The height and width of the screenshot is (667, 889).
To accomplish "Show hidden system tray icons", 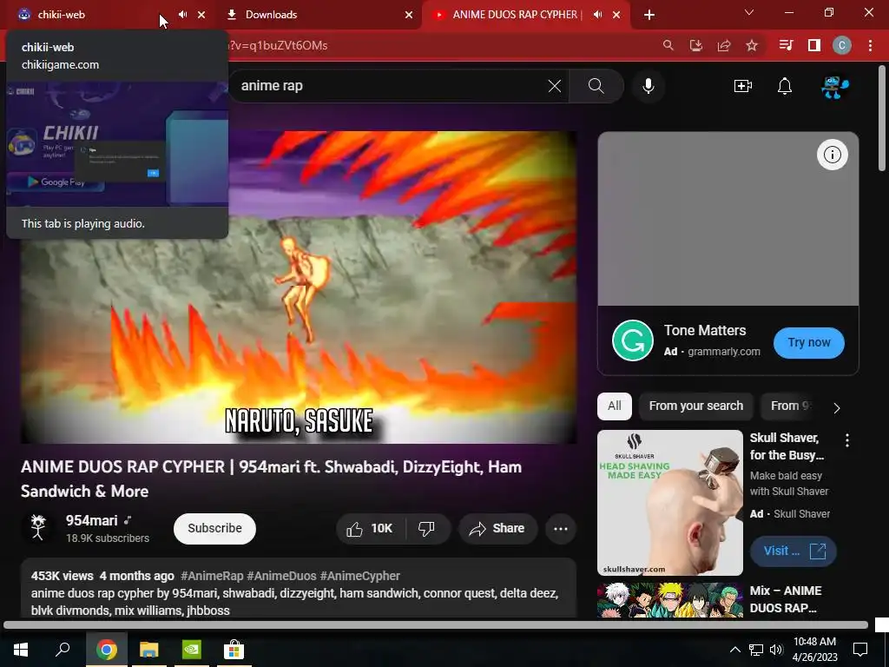I will (734, 650).
